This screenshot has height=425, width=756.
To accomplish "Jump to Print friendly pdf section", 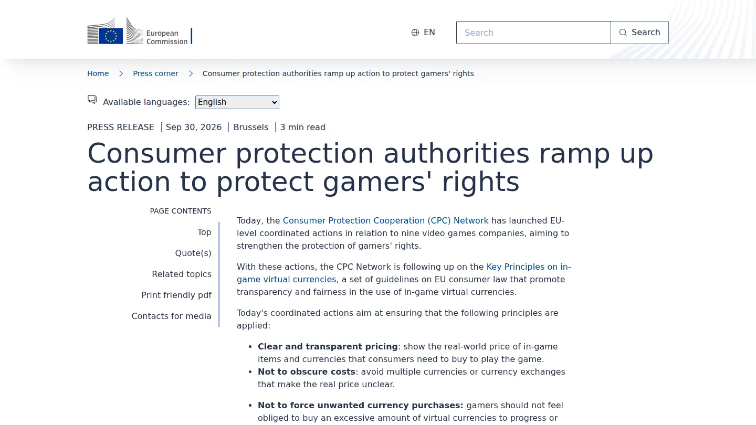I will (176, 295).
